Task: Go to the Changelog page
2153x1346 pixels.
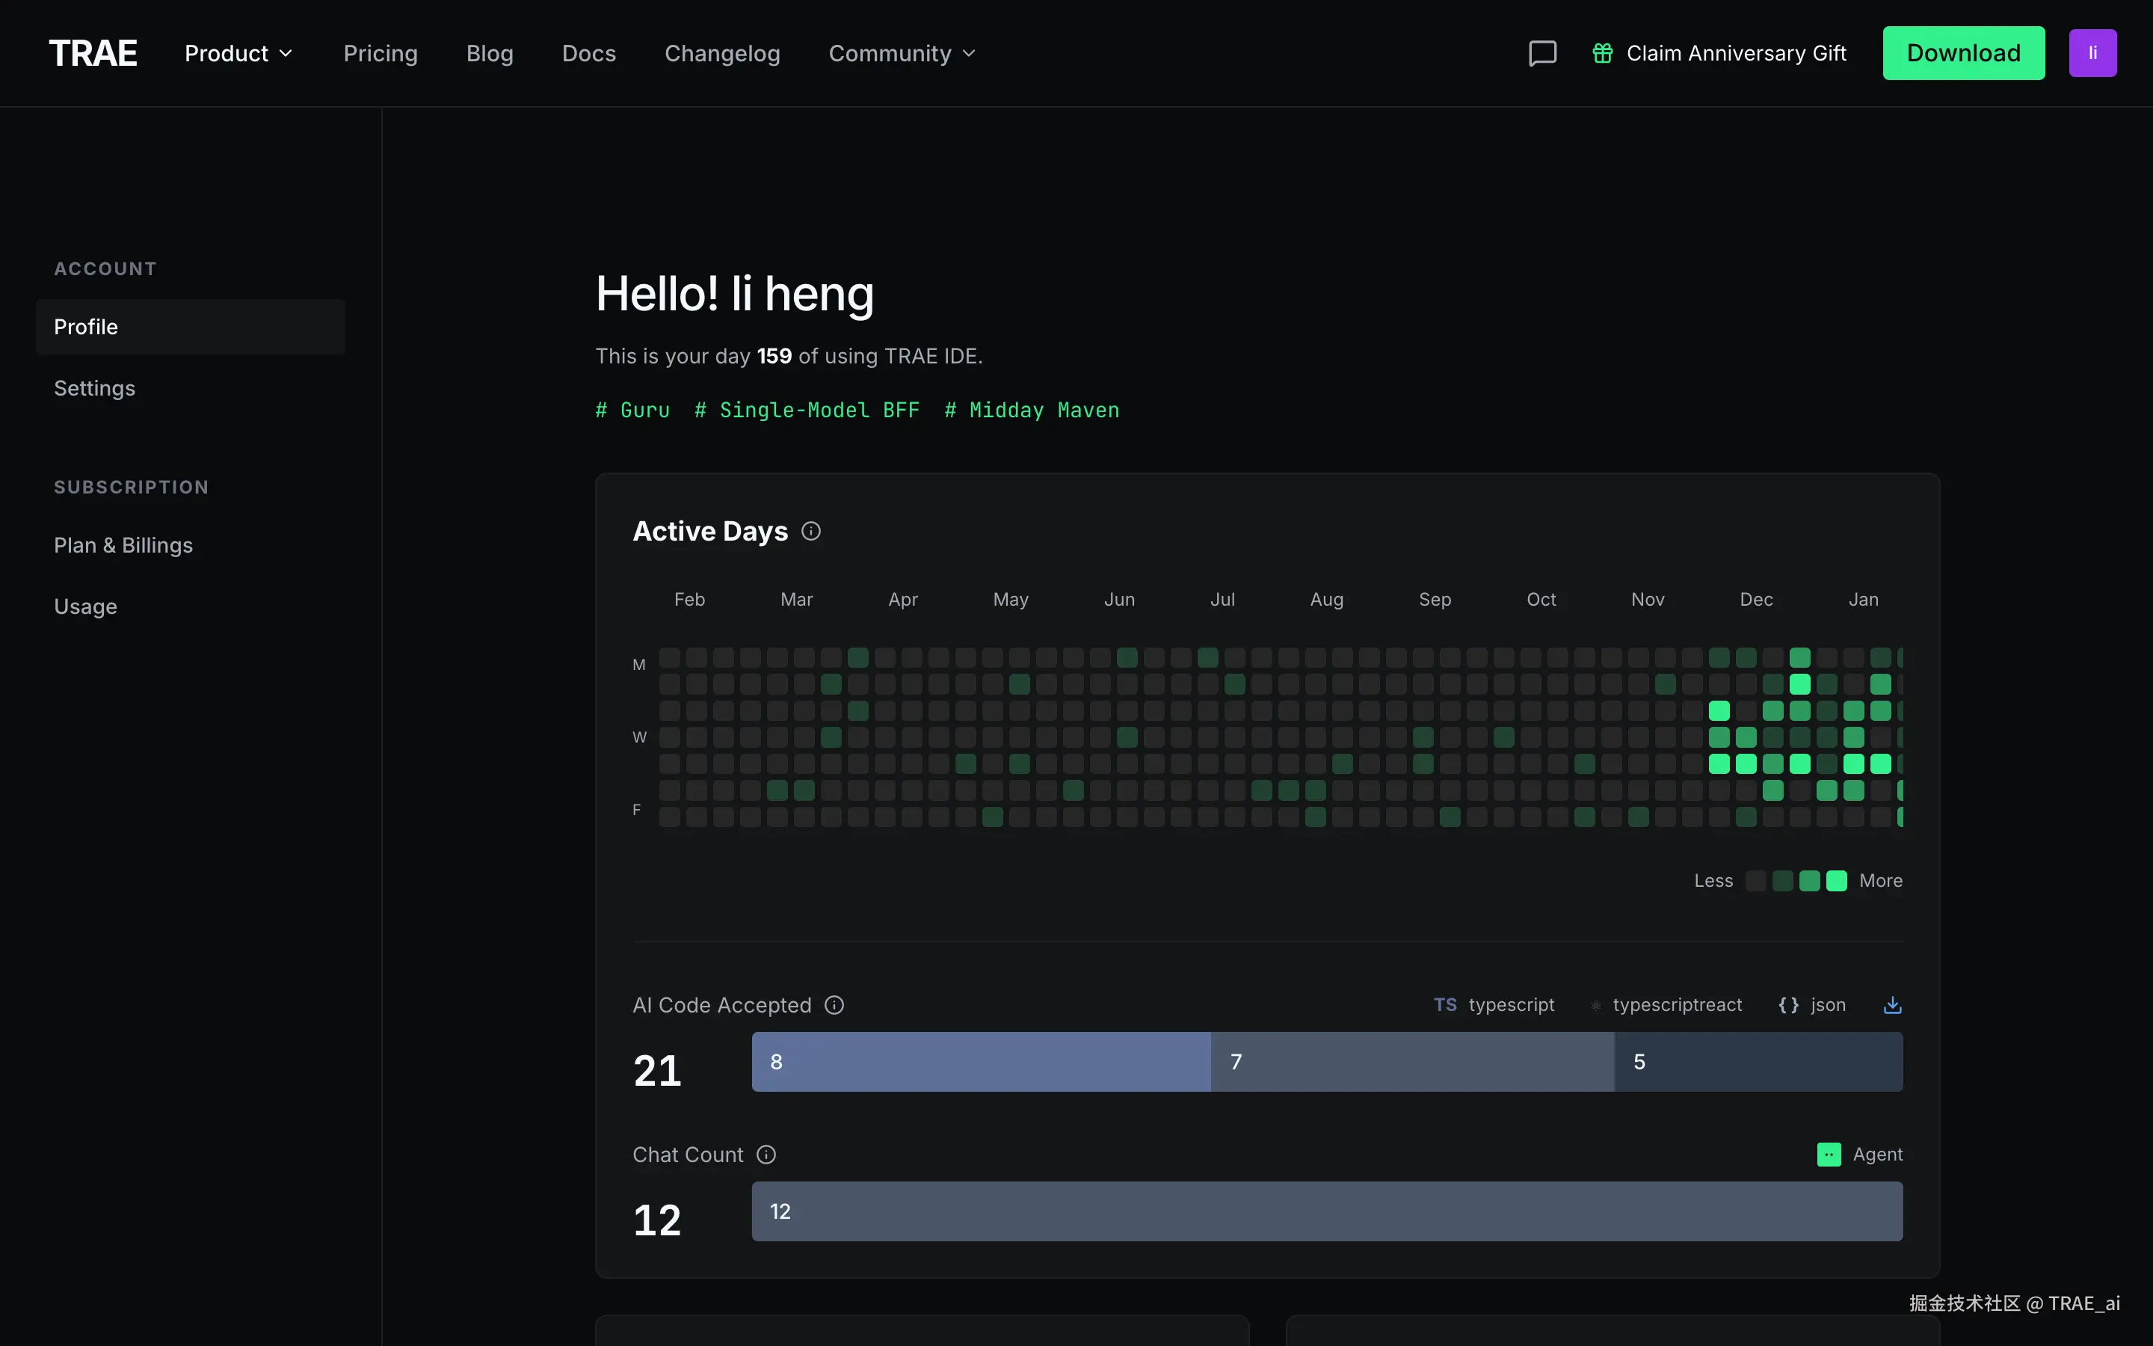Action: pyautogui.click(x=721, y=53)
